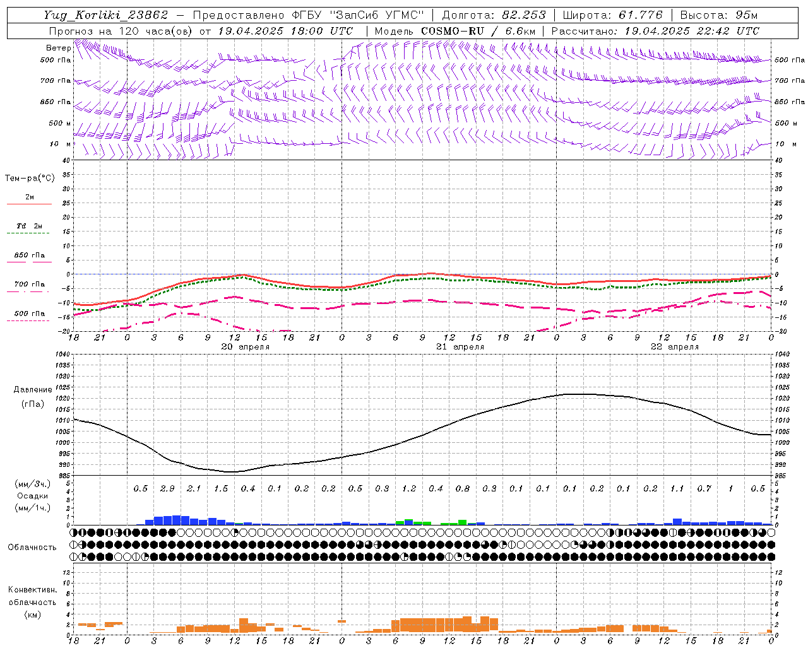Viewport: 808px width, 646px height.
Task: Click the 500 гПа temperature legend entry
Action: coord(30,314)
